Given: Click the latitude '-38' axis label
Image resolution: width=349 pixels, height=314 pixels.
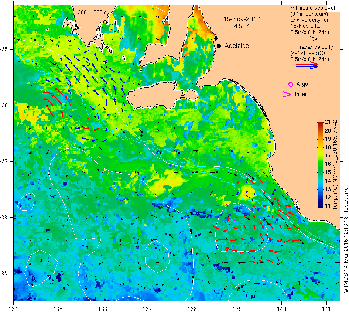Looking at the screenshot, I should (x=4, y=217).
